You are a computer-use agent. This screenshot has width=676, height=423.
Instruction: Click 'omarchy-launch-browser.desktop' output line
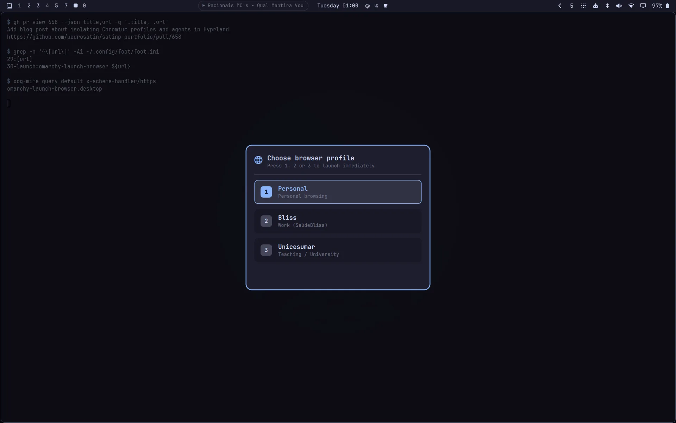tap(55, 89)
